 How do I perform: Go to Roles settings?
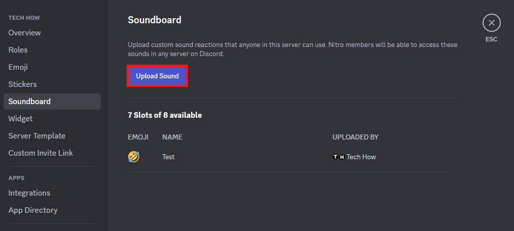point(18,50)
